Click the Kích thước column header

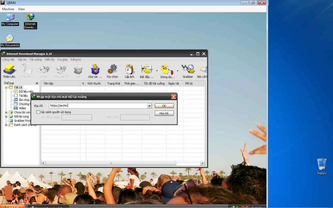tap(95, 83)
